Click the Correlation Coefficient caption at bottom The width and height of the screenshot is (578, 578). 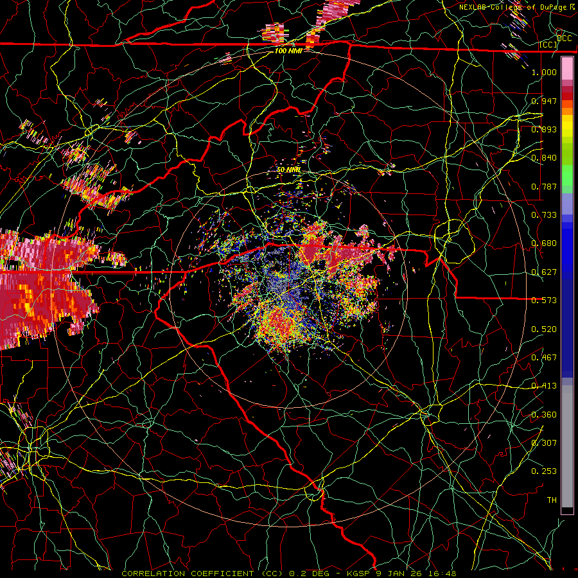tap(288, 574)
